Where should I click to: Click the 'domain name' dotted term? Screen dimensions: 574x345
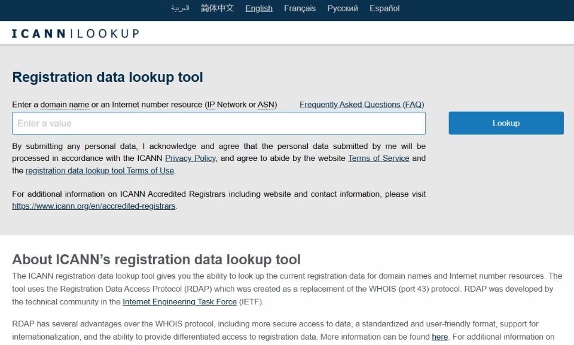pyautogui.click(x=65, y=105)
